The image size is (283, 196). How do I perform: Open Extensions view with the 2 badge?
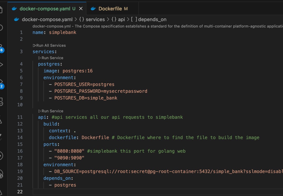pyautogui.click(x=1, y=83)
